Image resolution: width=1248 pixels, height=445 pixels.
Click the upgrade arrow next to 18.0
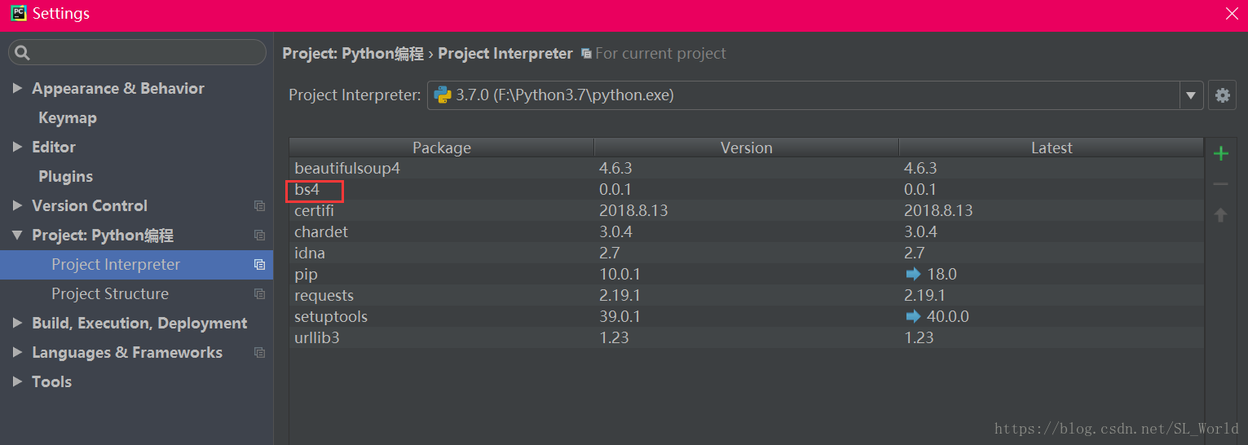912,275
